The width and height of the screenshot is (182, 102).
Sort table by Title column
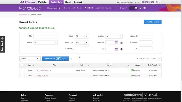[73, 65]
